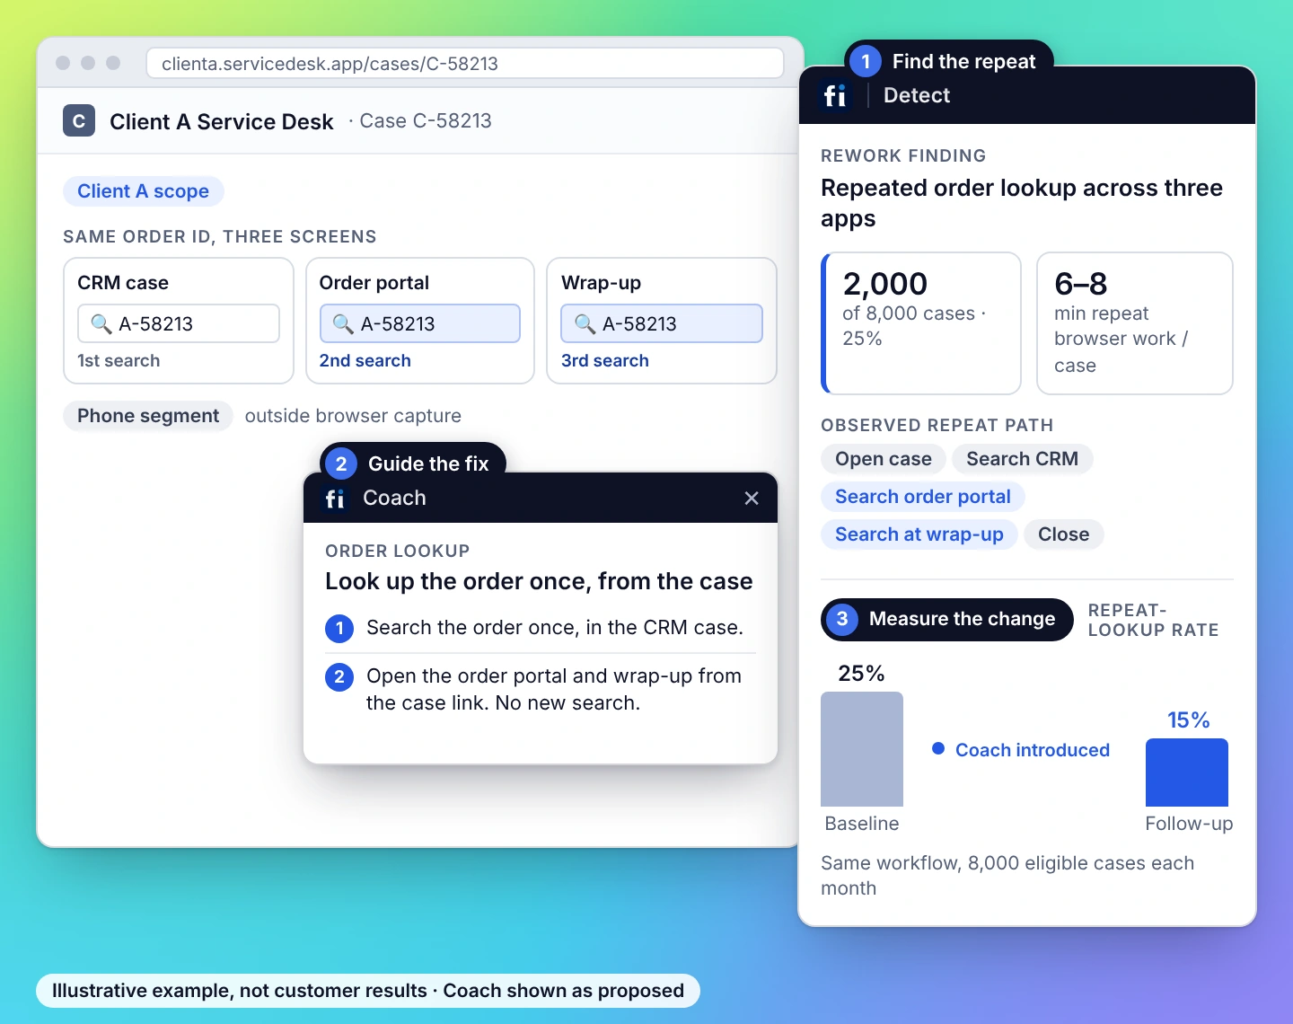
Task: Click the Client A scope chip
Action: coord(143,191)
